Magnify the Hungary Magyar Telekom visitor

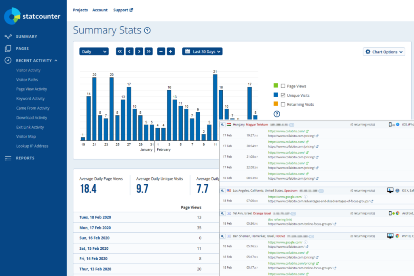click(222, 125)
